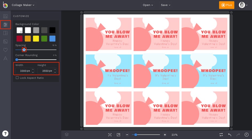The height and width of the screenshot is (139, 252).
Task: Redo the last action
Action: coord(238,135)
